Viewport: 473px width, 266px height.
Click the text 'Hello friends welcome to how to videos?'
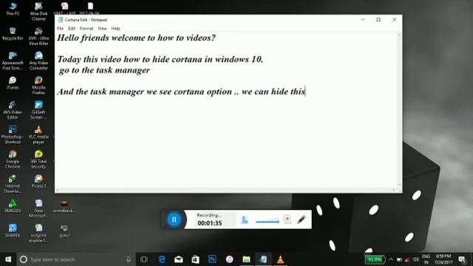136,38
